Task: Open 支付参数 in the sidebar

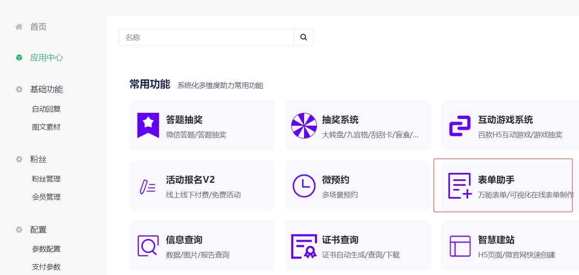Action: pos(46,267)
